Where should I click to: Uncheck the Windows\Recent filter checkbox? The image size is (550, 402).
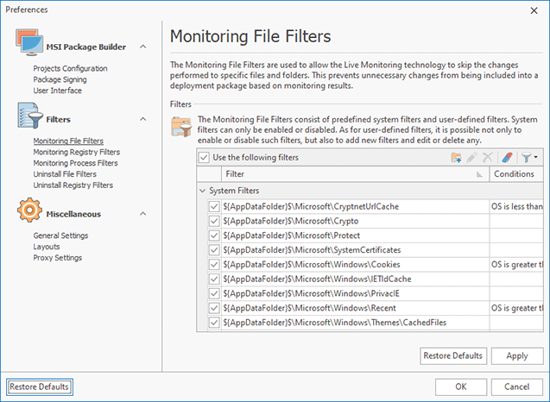(x=214, y=308)
